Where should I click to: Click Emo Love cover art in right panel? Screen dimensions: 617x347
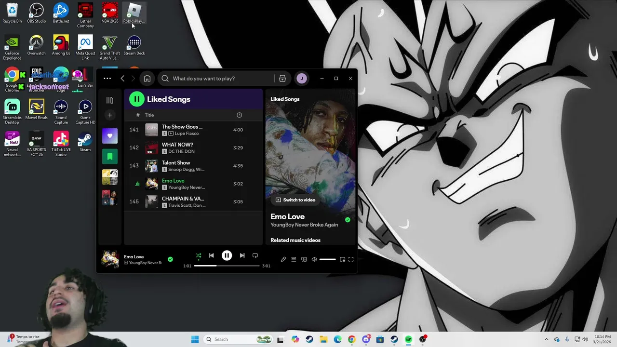(x=310, y=149)
